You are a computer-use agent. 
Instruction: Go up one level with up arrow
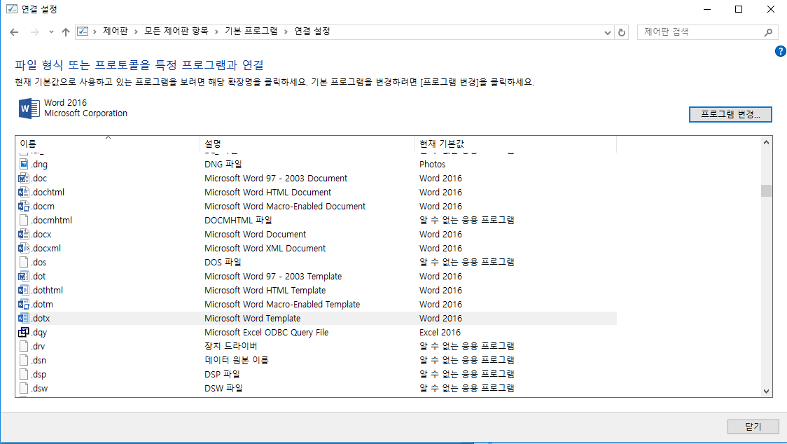(x=66, y=32)
